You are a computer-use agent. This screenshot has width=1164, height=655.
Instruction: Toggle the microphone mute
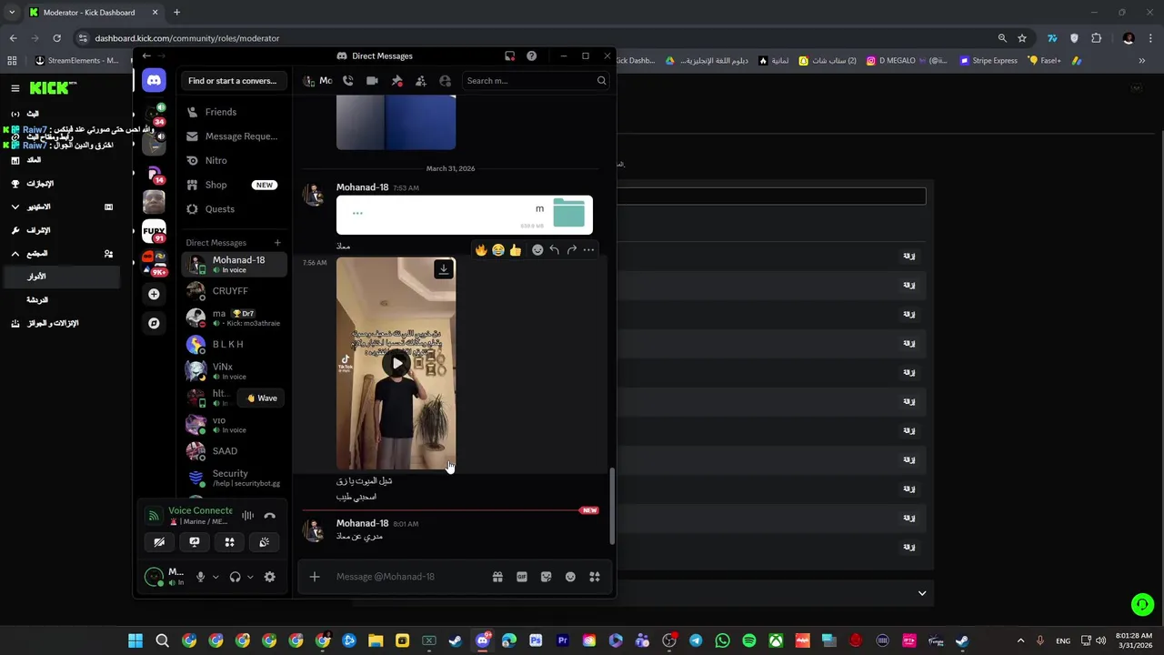[200, 577]
